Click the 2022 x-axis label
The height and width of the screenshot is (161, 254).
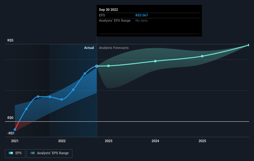(62, 141)
